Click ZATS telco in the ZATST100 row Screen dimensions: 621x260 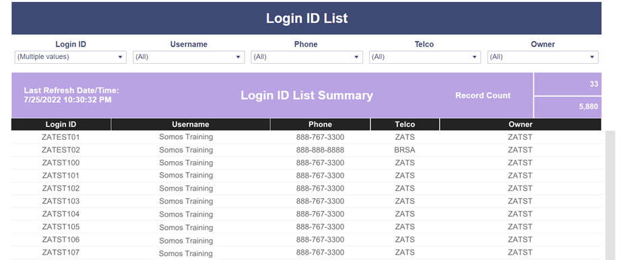coord(405,163)
